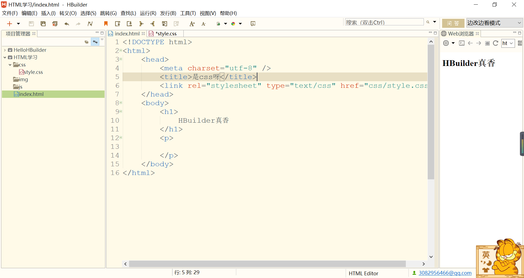
Task: Select the js folder in project tree
Action: pos(18,87)
